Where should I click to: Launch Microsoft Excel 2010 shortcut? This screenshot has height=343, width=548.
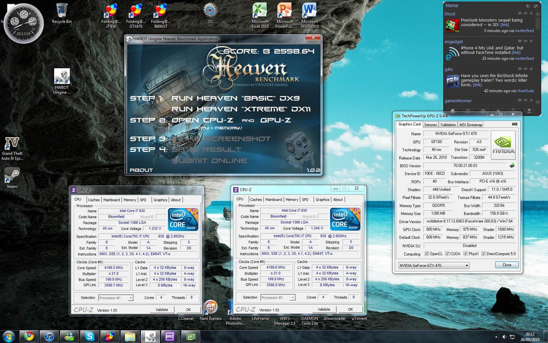(260, 16)
